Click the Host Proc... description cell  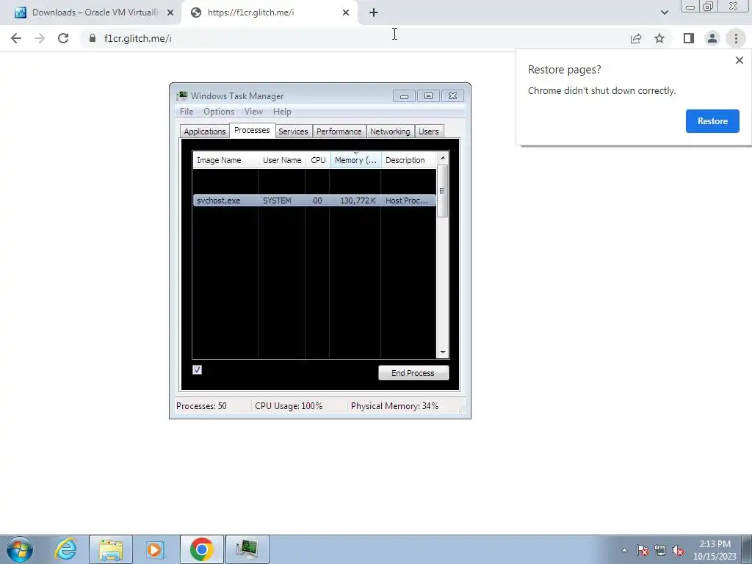click(x=407, y=200)
